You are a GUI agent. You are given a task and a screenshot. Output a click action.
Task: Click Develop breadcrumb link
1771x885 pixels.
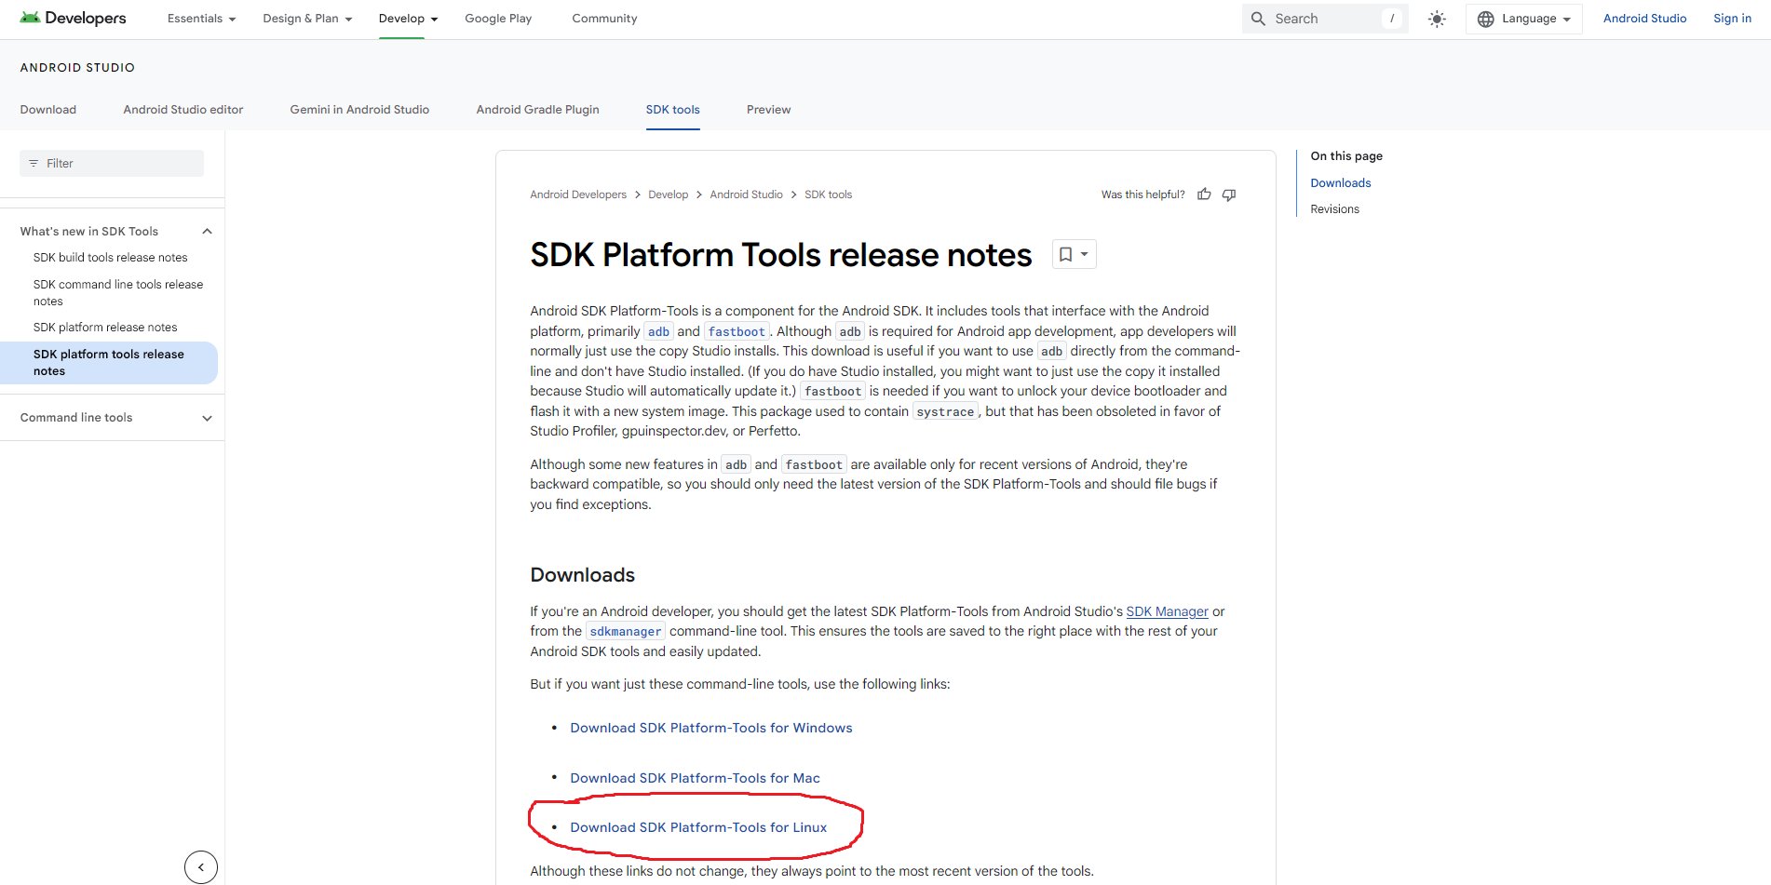pyautogui.click(x=668, y=194)
